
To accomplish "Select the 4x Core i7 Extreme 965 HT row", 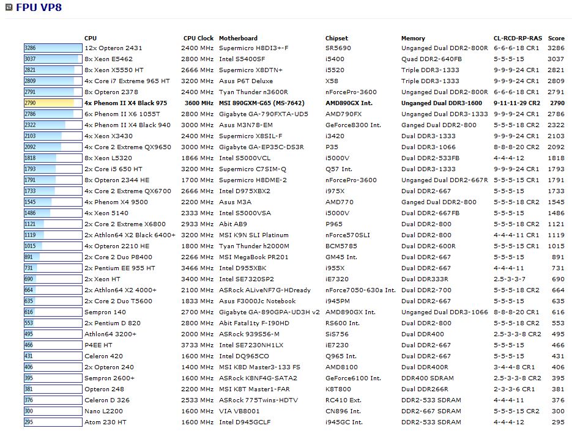I will pos(127,81).
